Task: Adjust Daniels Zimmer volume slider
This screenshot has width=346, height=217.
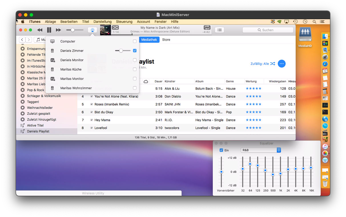Action: (121, 51)
